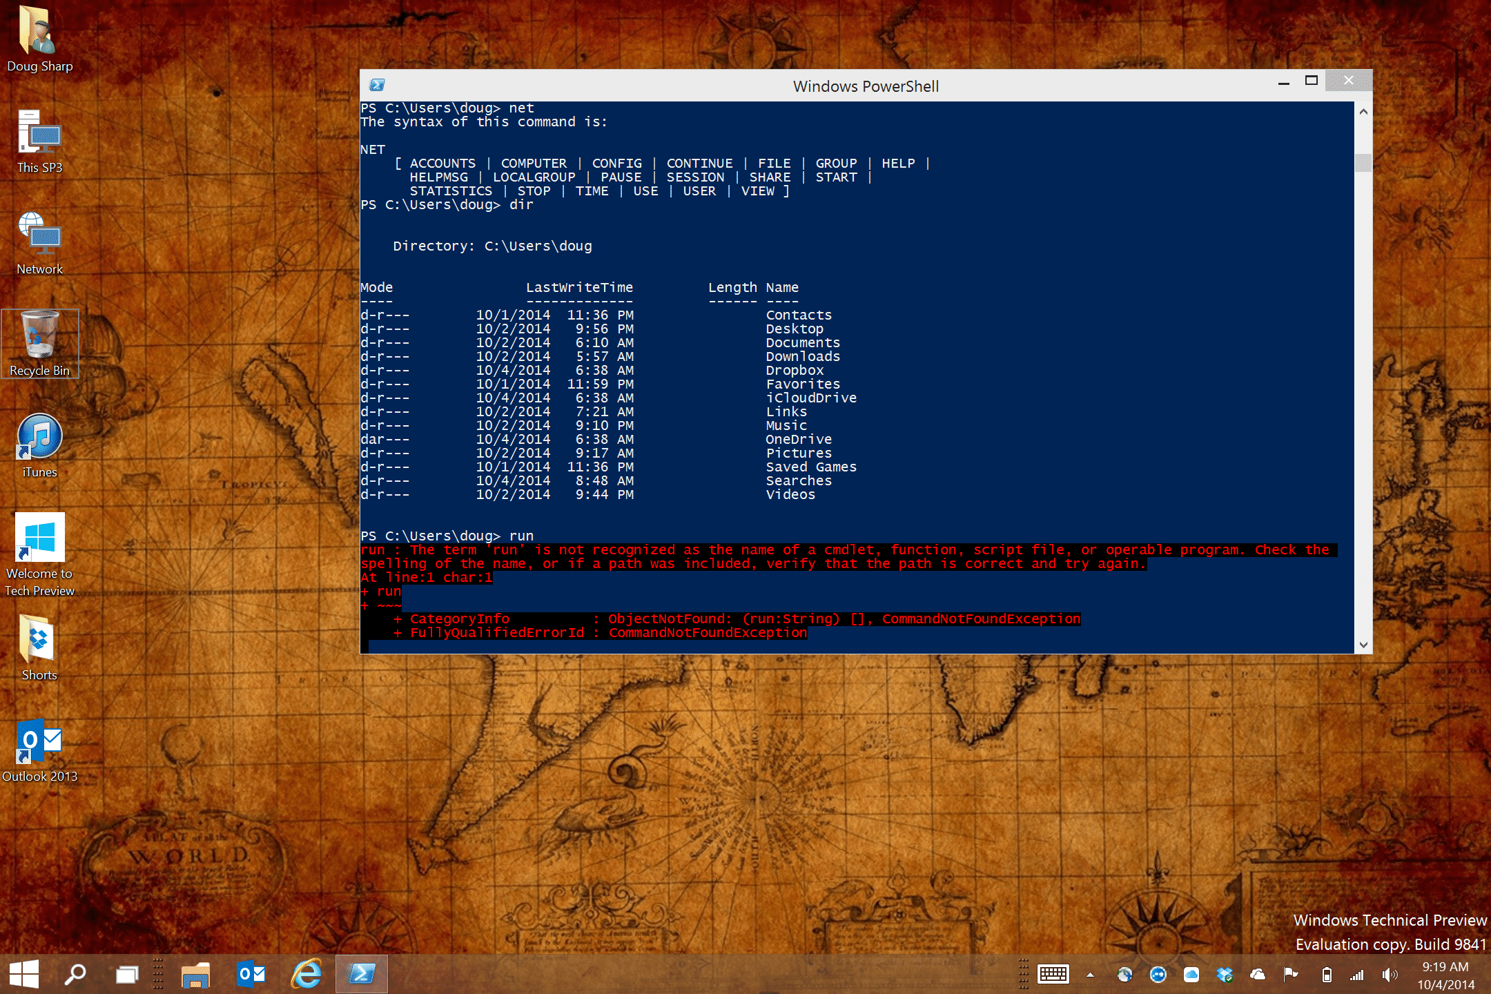Select the iTunes desktop shortcut
The image size is (1491, 994).
[39, 445]
